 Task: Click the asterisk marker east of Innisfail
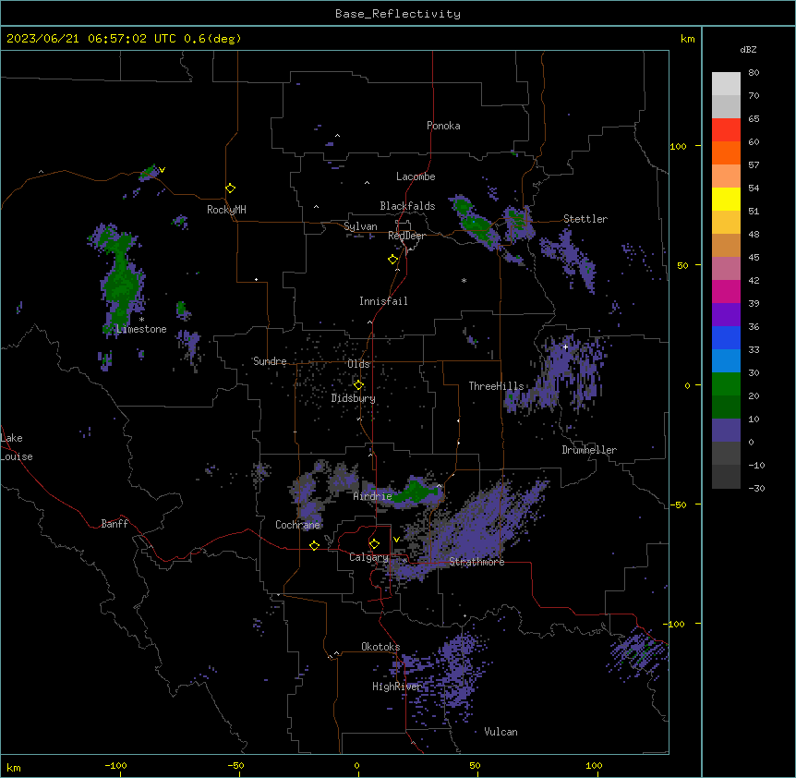point(464,280)
